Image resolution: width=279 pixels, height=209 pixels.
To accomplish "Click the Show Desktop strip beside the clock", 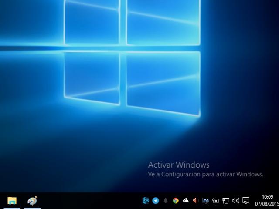I will [278, 201].
